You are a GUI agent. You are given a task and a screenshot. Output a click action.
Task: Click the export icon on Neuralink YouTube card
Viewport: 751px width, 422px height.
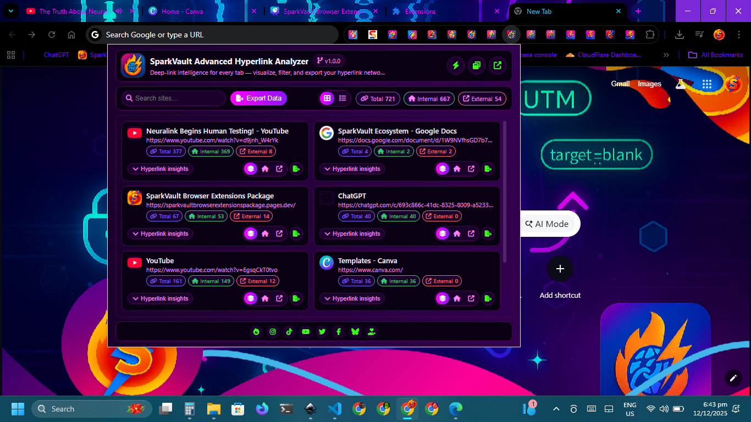[296, 169]
